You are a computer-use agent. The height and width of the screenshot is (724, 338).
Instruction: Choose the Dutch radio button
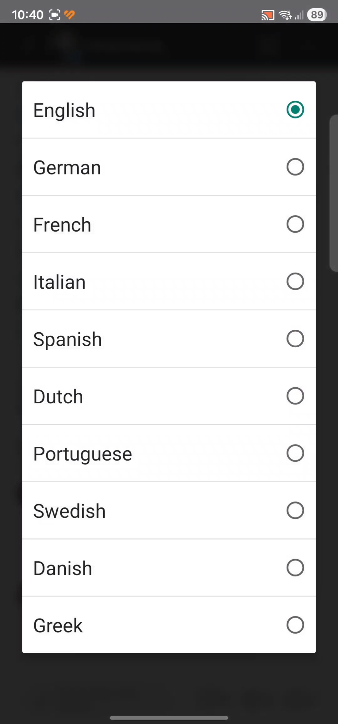coord(295,396)
